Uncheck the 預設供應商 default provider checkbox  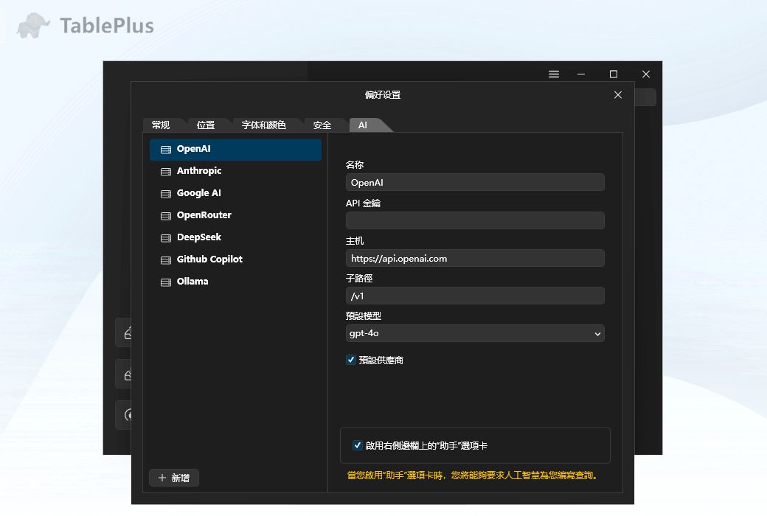[350, 360]
